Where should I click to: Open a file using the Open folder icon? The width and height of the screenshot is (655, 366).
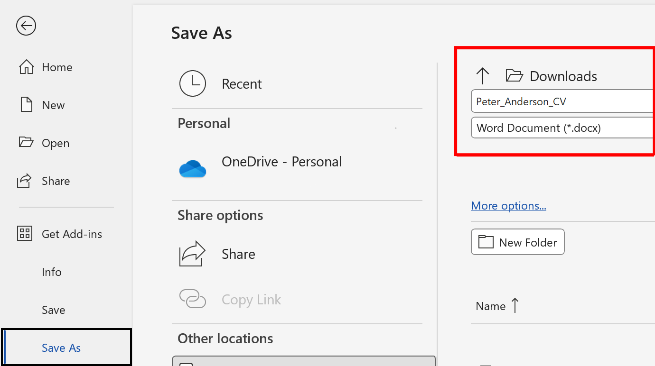pos(26,143)
